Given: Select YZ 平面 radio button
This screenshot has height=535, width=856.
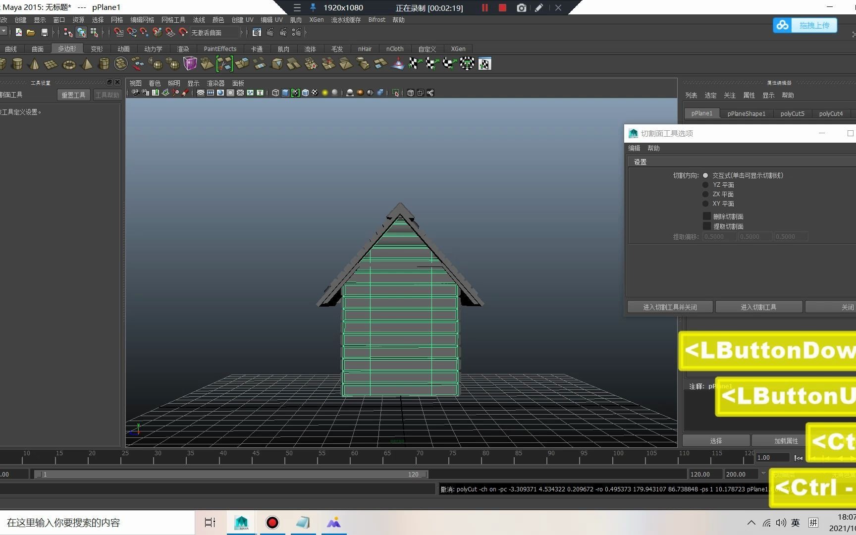Looking at the screenshot, I should tap(705, 185).
